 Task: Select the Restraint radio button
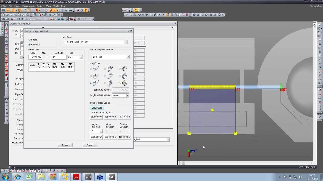[30, 44]
